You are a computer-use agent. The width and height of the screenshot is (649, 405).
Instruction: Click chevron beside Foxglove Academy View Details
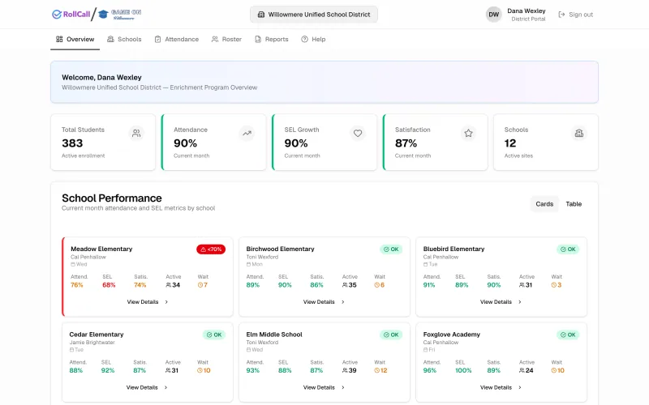pyautogui.click(x=520, y=388)
